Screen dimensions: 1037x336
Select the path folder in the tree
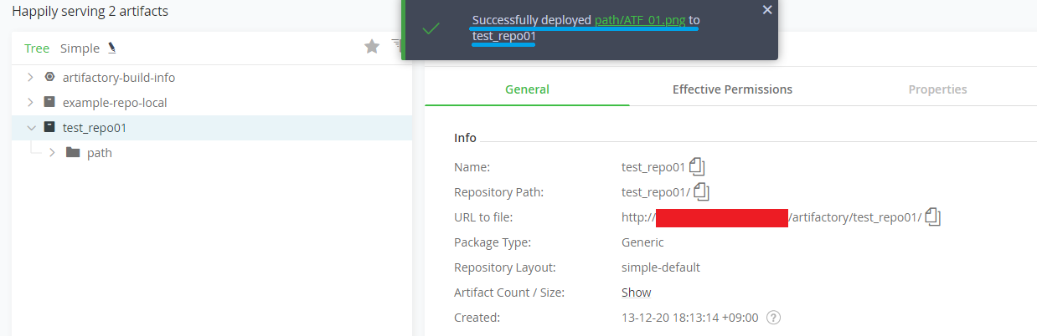pos(100,153)
